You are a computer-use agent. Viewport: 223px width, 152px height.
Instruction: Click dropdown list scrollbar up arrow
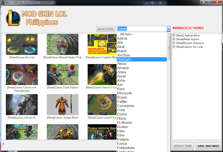(169, 34)
